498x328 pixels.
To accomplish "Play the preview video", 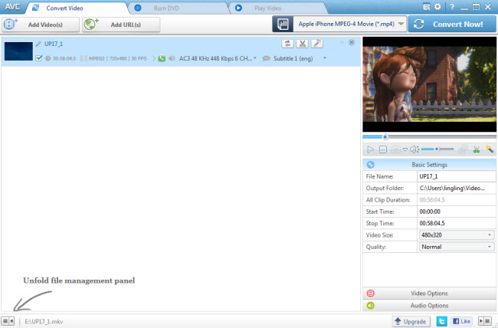I will click(370, 149).
